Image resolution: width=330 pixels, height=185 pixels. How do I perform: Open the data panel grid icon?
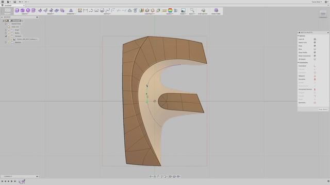tap(3, 2)
